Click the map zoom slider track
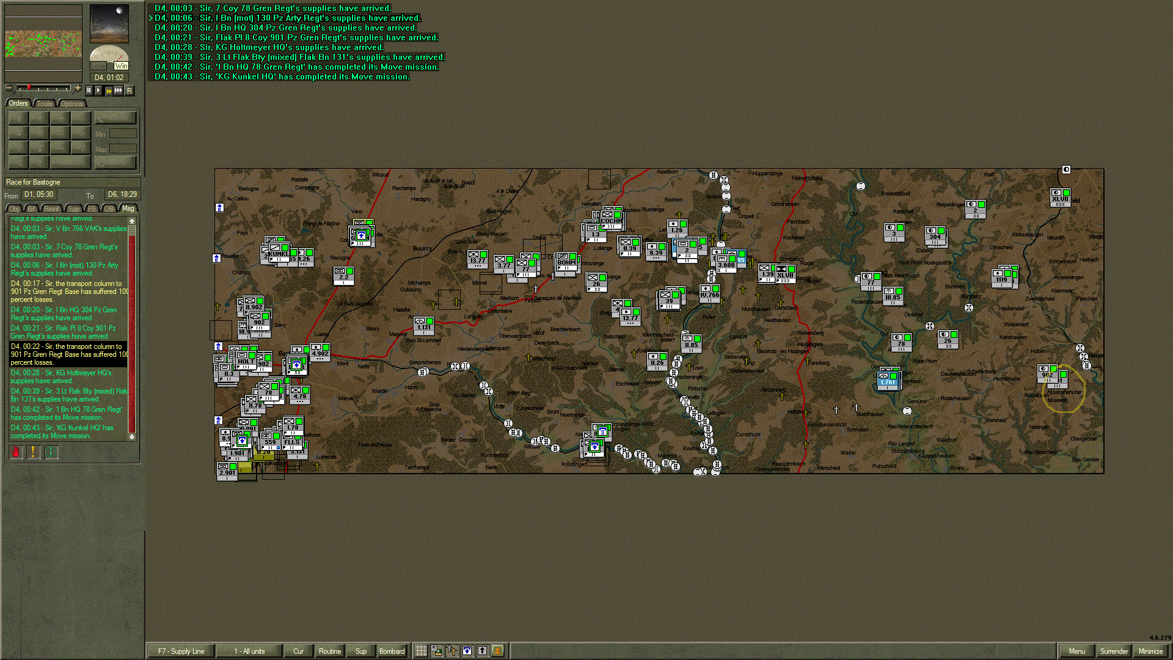This screenshot has height=660, width=1173. click(x=44, y=88)
